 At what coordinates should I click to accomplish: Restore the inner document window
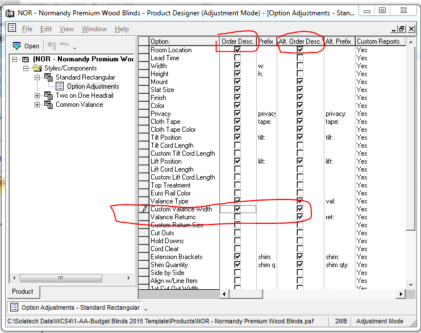coord(402,29)
